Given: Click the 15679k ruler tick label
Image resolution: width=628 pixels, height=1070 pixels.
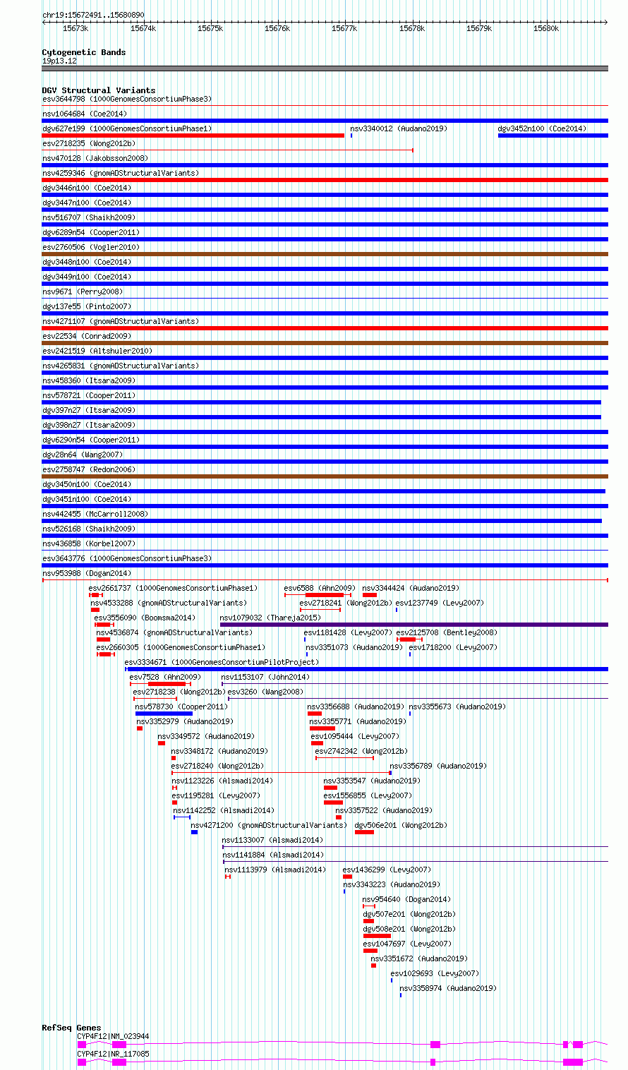Looking at the screenshot, I should (479, 29).
